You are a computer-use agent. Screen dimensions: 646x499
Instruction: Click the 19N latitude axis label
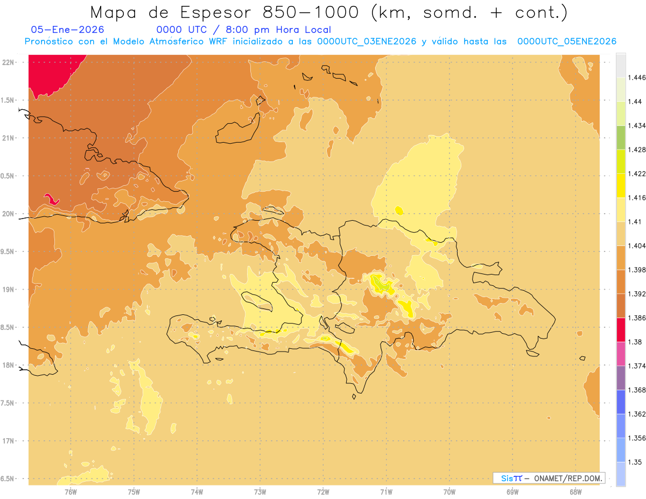(8, 290)
